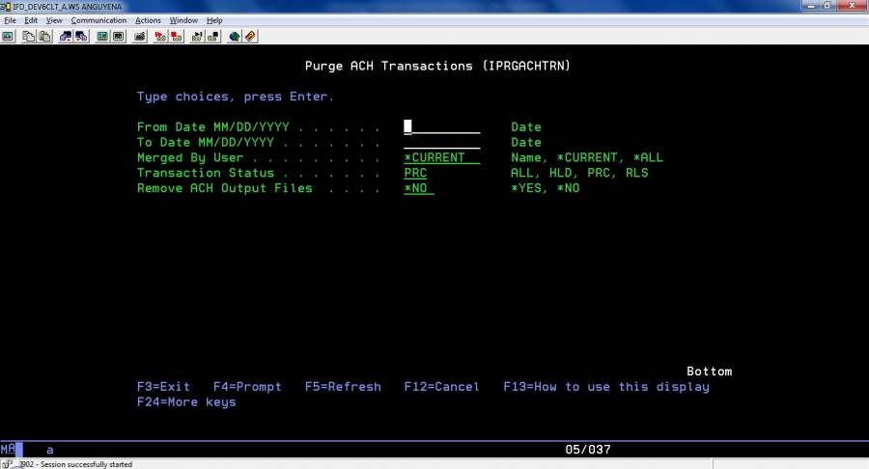Click the F12=Cancel function key label
The image size is (869, 469).
[x=442, y=387]
